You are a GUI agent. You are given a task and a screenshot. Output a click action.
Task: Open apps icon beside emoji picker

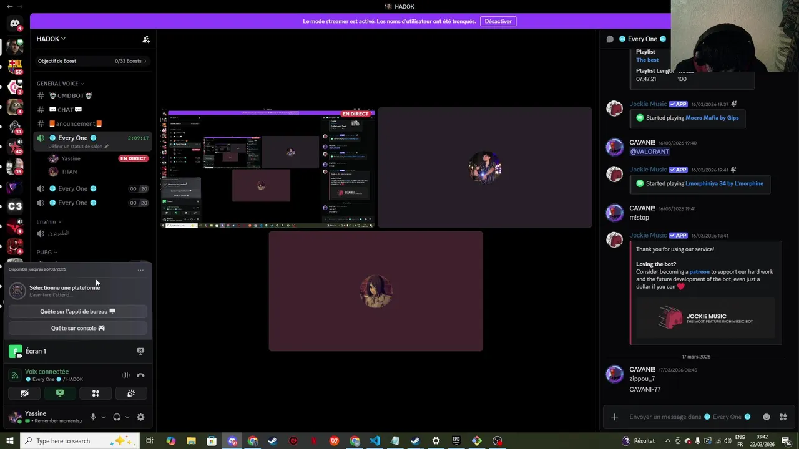(783, 417)
